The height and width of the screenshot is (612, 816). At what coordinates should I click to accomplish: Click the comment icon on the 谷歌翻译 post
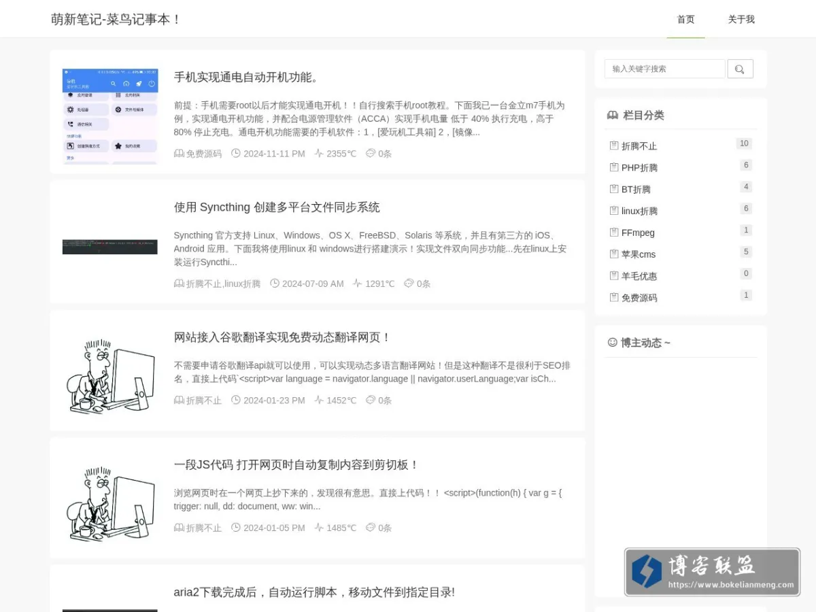pyautogui.click(x=371, y=401)
